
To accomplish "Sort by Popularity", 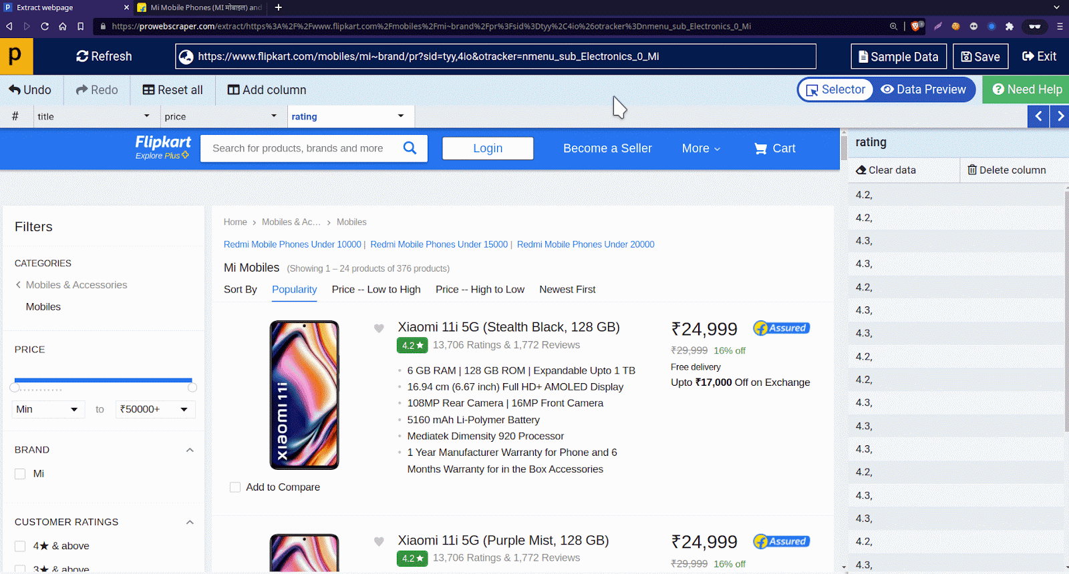I will coord(294,290).
